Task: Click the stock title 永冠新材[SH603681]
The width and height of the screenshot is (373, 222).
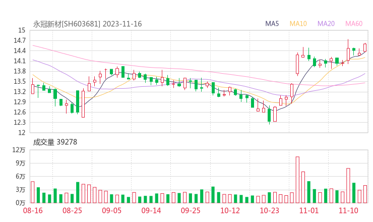Action: 67,24
